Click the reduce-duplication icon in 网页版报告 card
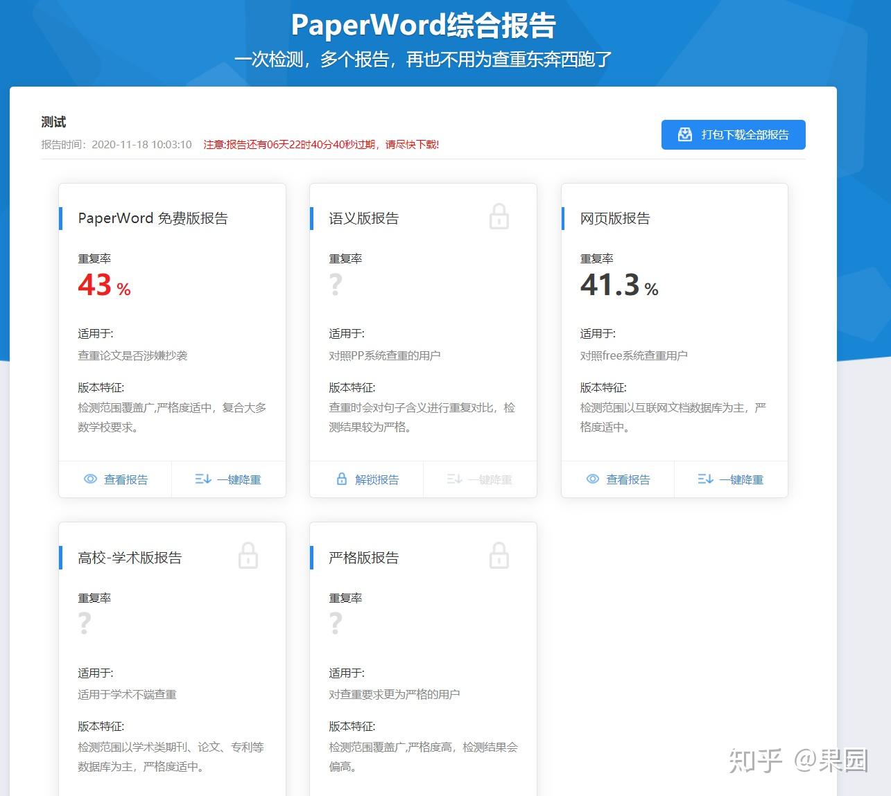The image size is (891, 796). coord(705,479)
